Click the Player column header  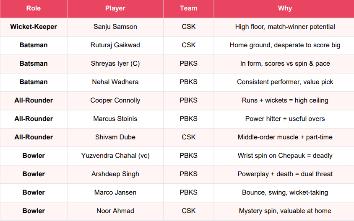point(115,8)
